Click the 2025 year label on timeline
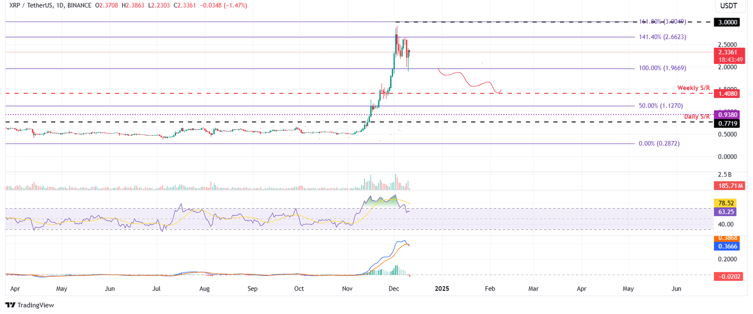Image resolution: width=753 pixels, height=314 pixels. [442, 289]
